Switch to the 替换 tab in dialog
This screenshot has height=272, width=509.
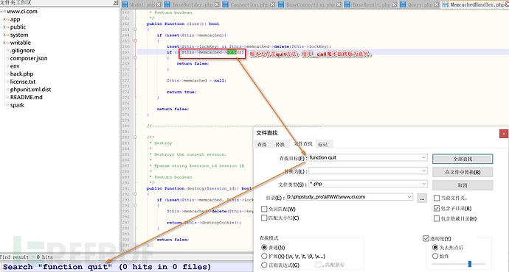[x=280, y=145]
